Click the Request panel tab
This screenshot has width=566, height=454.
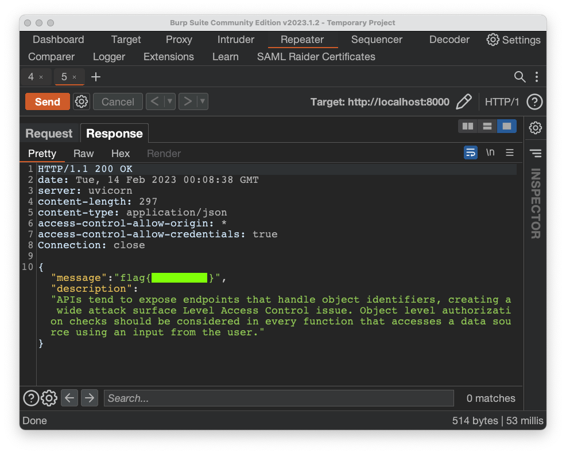click(49, 134)
